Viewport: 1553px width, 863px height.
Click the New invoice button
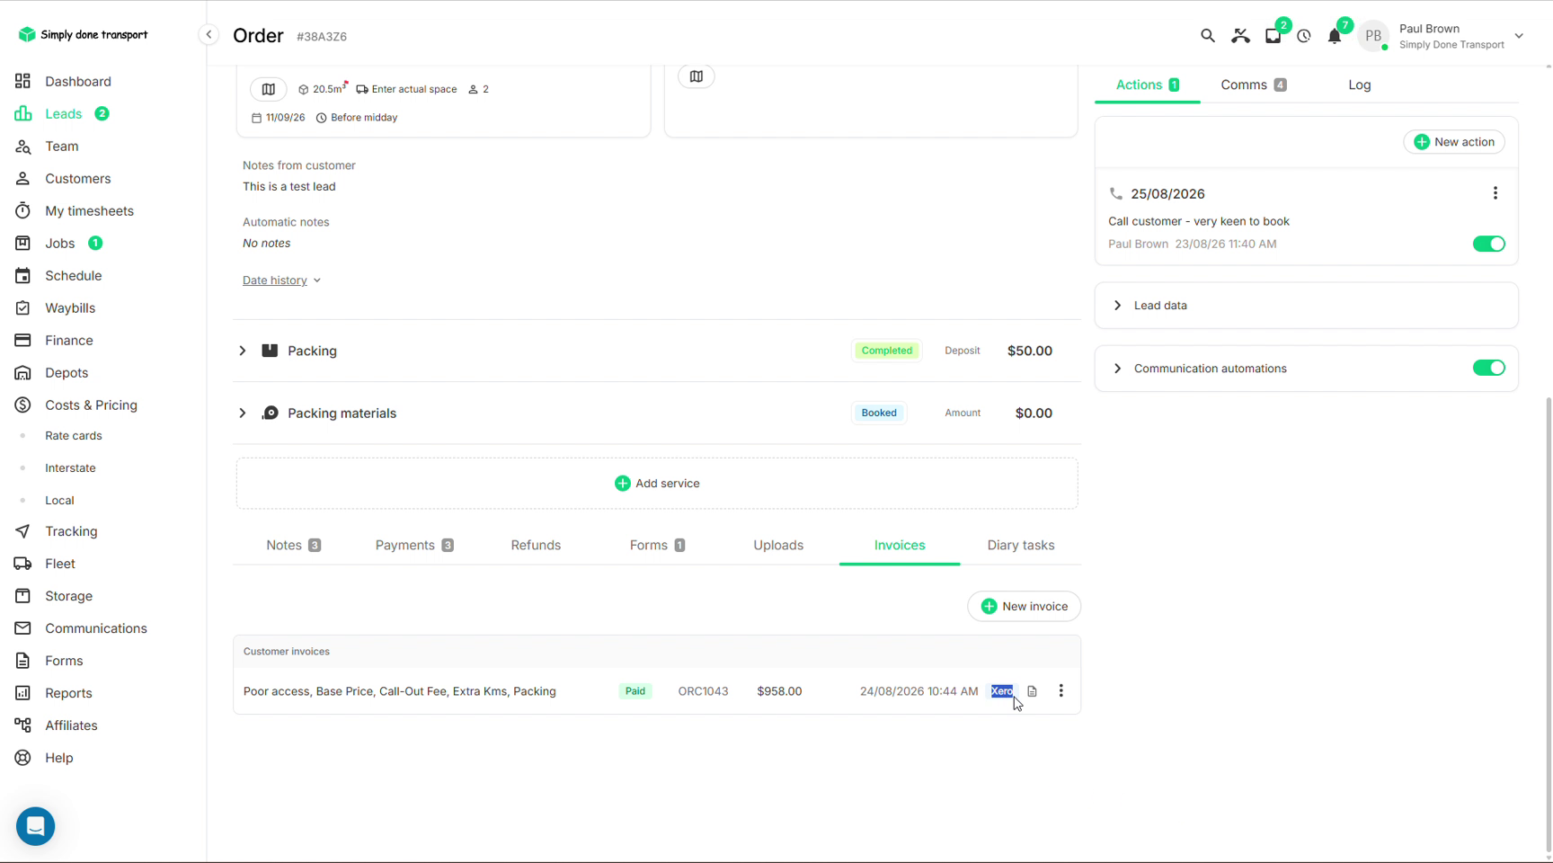[1024, 606]
